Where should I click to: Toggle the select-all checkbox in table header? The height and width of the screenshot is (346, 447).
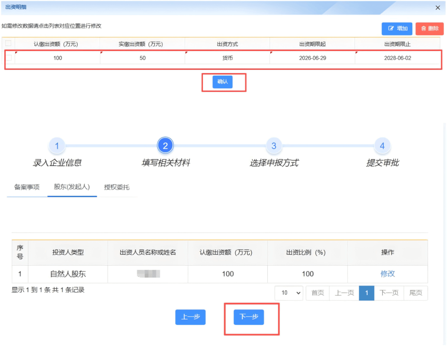pos(8,43)
